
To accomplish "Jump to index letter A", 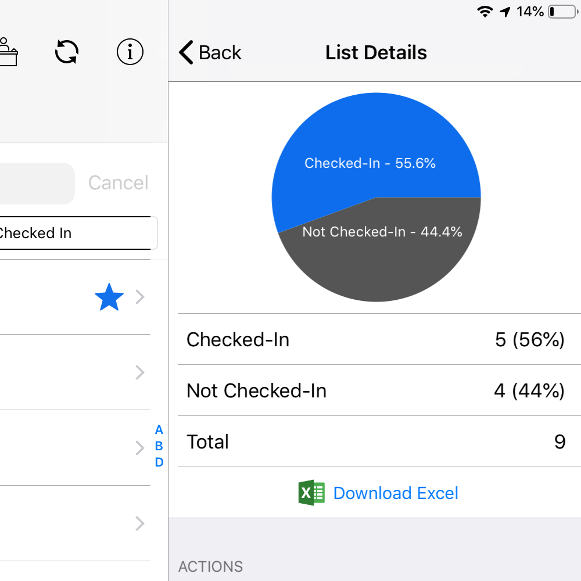I will pyautogui.click(x=159, y=431).
